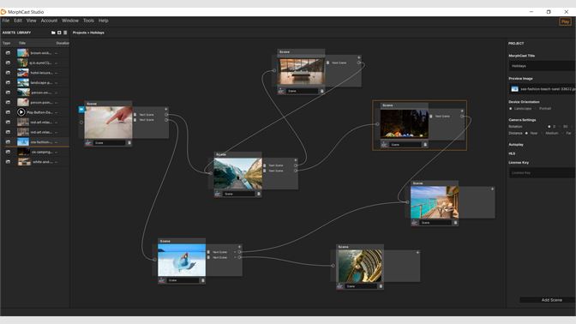The image size is (576, 324).
Task: Switch Assets Library to list view icon
Action: coord(65,33)
